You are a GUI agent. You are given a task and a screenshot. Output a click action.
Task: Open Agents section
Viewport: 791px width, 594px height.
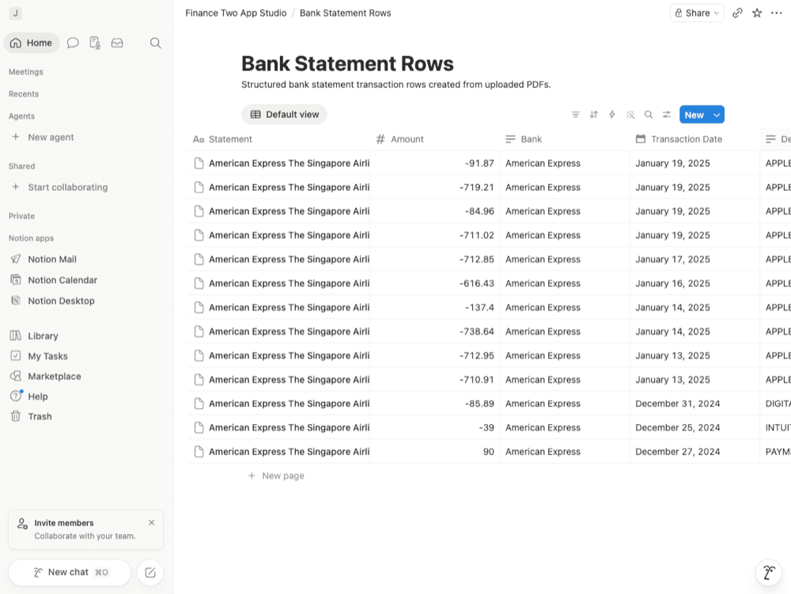21,116
